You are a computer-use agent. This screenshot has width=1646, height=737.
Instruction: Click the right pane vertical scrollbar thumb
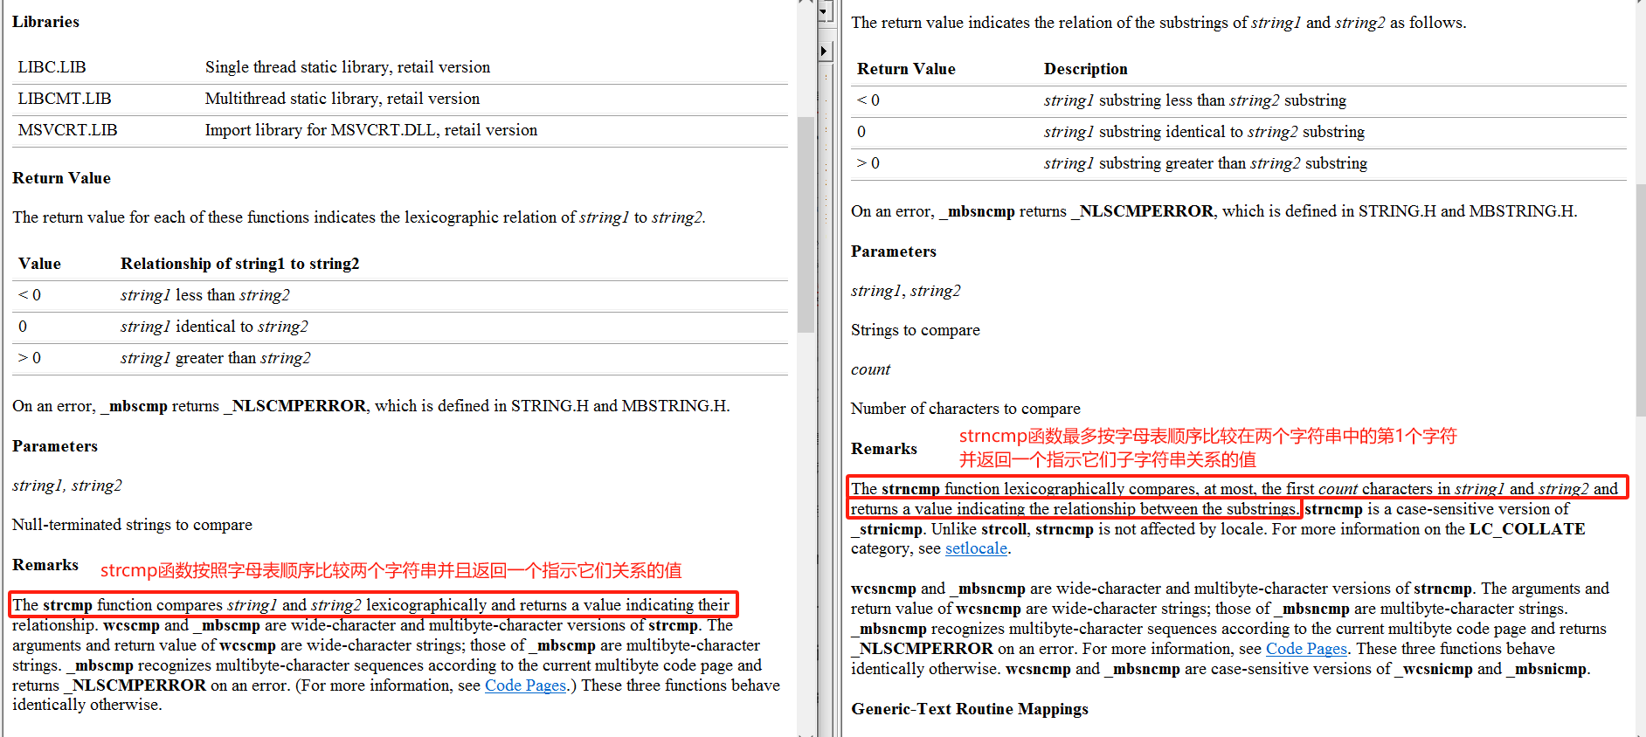click(x=1641, y=300)
